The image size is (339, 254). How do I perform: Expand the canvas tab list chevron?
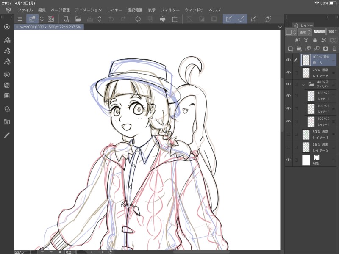pyautogui.click(x=280, y=27)
